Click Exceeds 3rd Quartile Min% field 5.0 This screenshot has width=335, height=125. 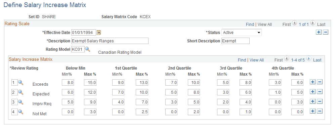click(223, 82)
